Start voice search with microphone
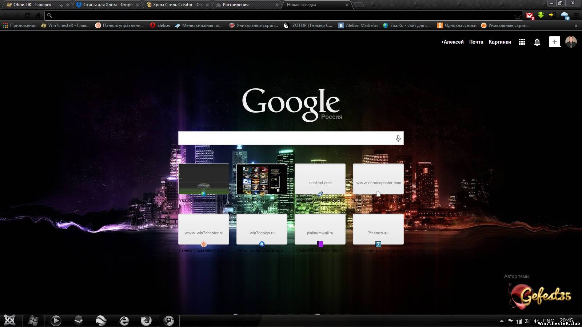 tap(398, 138)
